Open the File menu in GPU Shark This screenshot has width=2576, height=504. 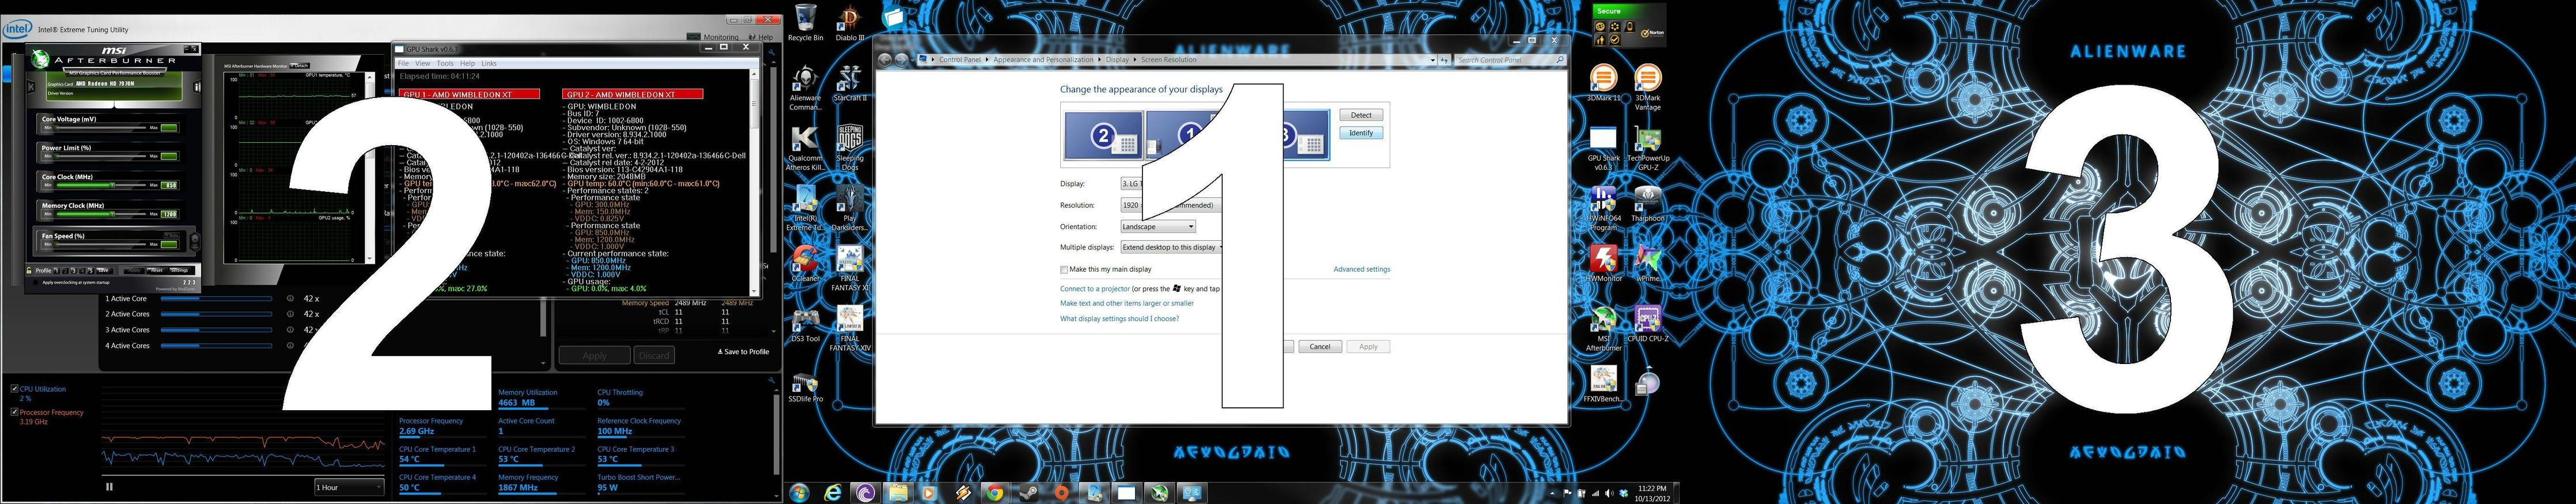coord(403,63)
